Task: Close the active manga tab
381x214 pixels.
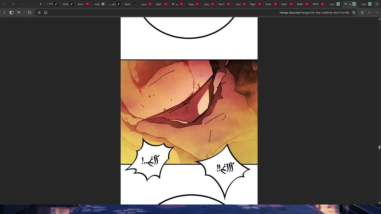Action: pos(346,4)
